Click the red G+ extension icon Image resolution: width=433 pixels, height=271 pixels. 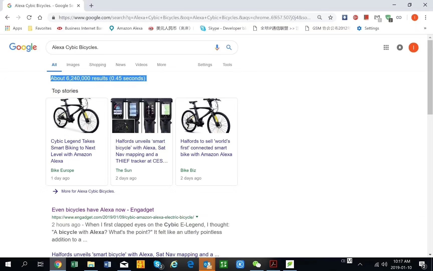tap(355, 17)
